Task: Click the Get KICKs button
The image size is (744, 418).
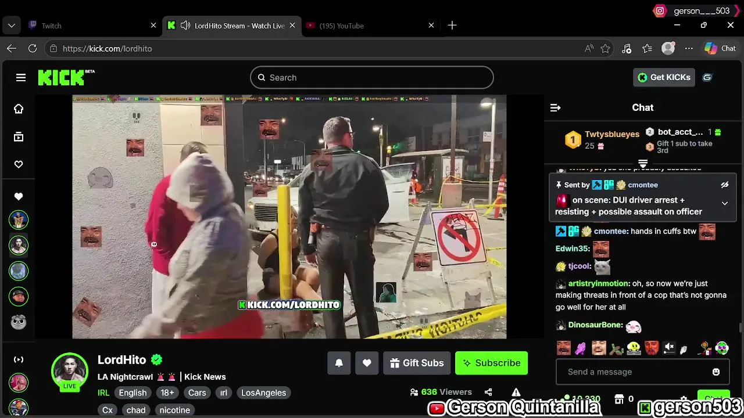Action: [x=664, y=77]
